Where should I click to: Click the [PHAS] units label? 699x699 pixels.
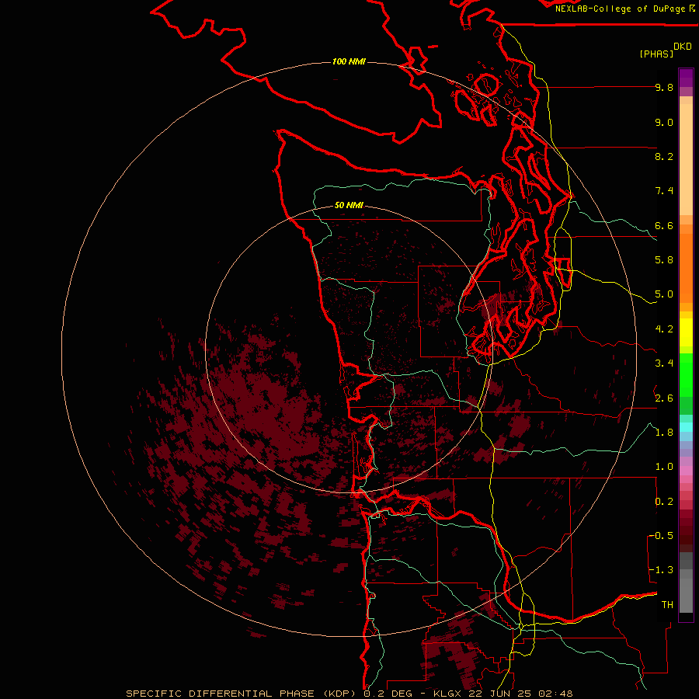[x=656, y=54]
